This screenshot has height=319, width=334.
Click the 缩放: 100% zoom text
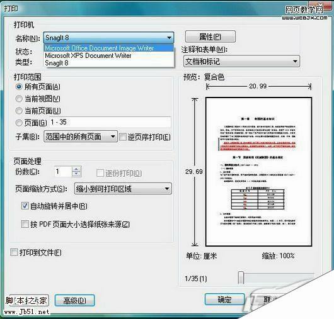(x=278, y=255)
